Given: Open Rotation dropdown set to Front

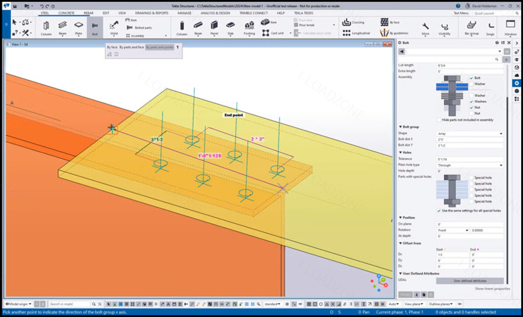Looking at the screenshot, I should pyautogui.click(x=453, y=230).
